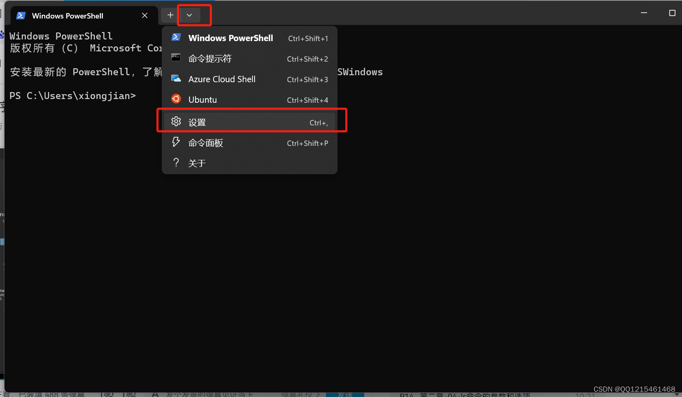Screen dimensions: 682x397
Task: Click the PowerShell icon in menu
Action: click(176, 37)
